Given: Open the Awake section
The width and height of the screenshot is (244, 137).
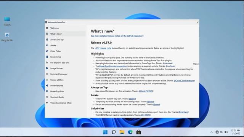Looking at the screenshot, I should point(65,45).
